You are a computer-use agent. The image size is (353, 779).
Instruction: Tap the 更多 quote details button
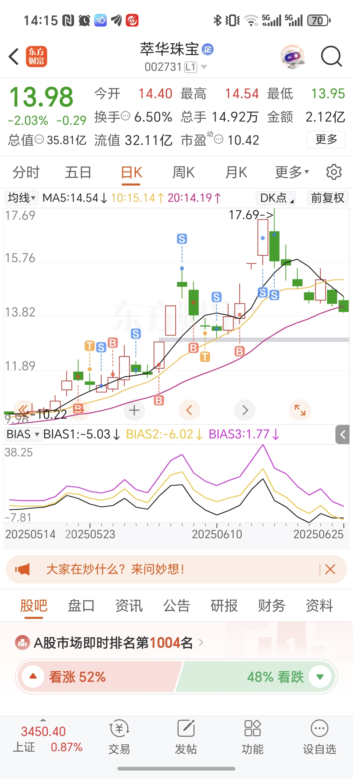(x=326, y=139)
